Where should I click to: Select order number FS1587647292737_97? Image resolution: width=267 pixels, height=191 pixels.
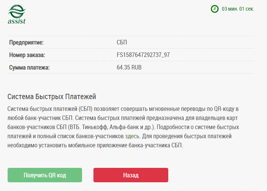pyautogui.click(x=143, y=55)
